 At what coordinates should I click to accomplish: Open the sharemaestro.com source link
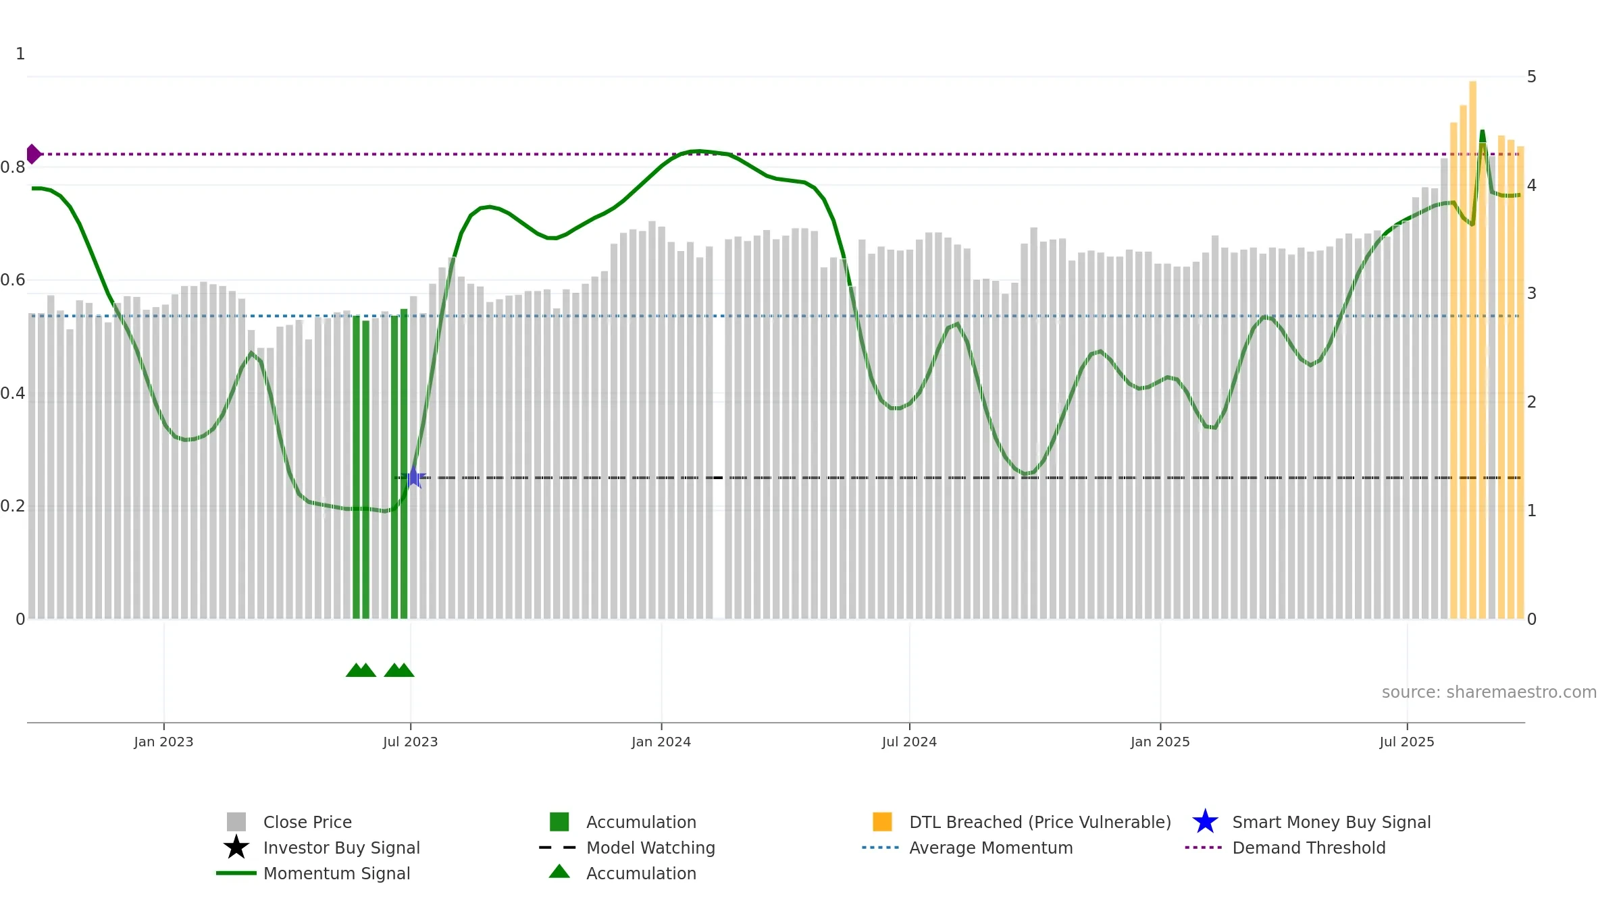(x=1489, y=692)
